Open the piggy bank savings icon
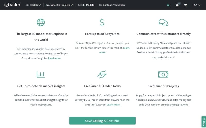The image size is (206, 128). click(177, 5)
